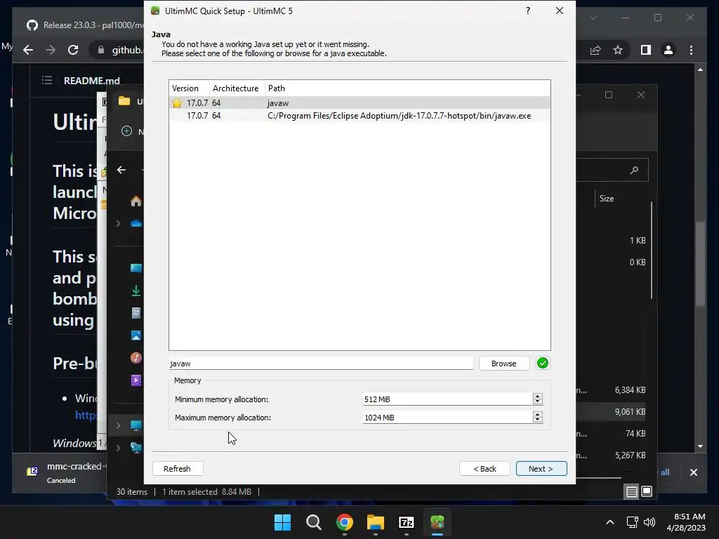This screenshot has height=539, width=719.
Task: Open Home in File Explorer sidebar
Action: click(x=136, y=201)
